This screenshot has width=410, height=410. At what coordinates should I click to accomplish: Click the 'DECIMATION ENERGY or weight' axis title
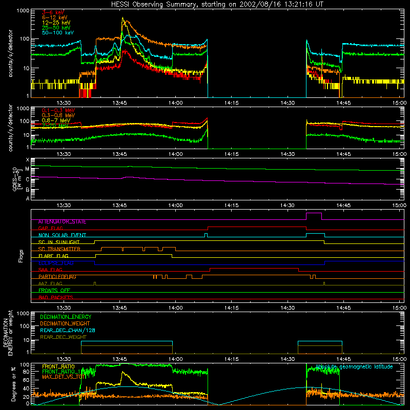(x=8, y=333)
